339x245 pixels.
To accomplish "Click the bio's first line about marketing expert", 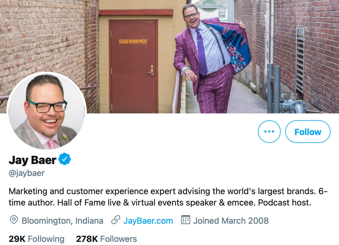I will (x=168, y=191).
